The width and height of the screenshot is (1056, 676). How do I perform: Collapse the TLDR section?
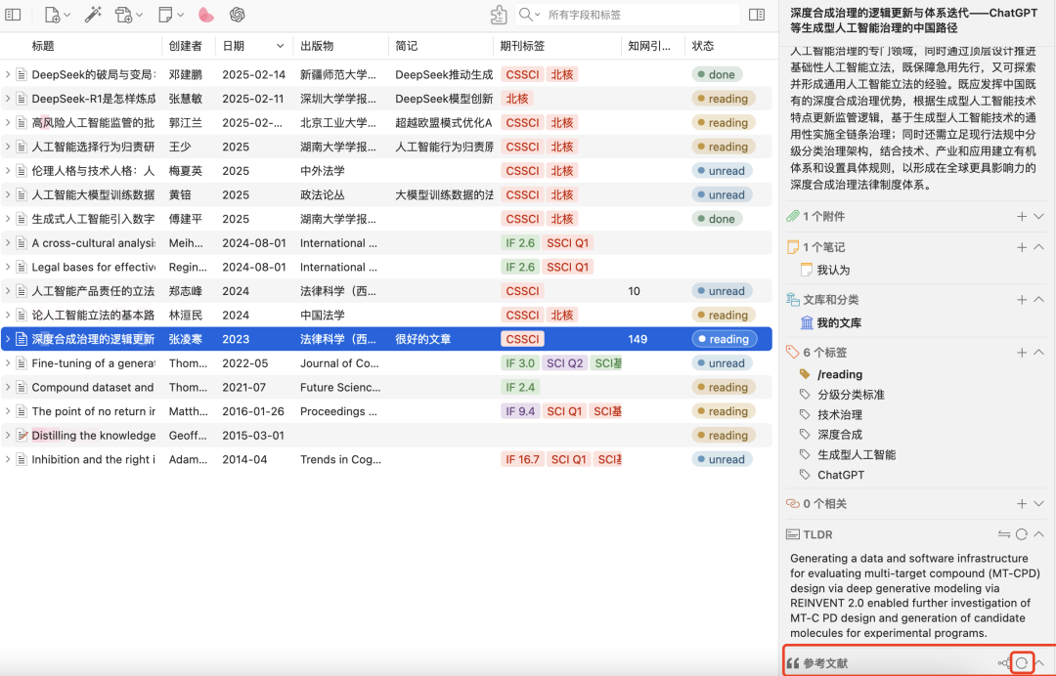(1039, 534)
